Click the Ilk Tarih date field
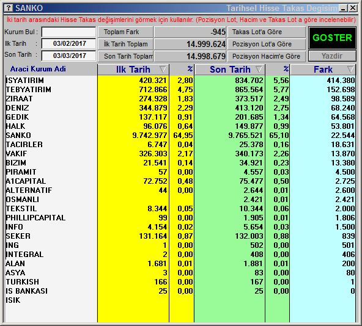Screen dimensions: 362x326 (69, 43)
